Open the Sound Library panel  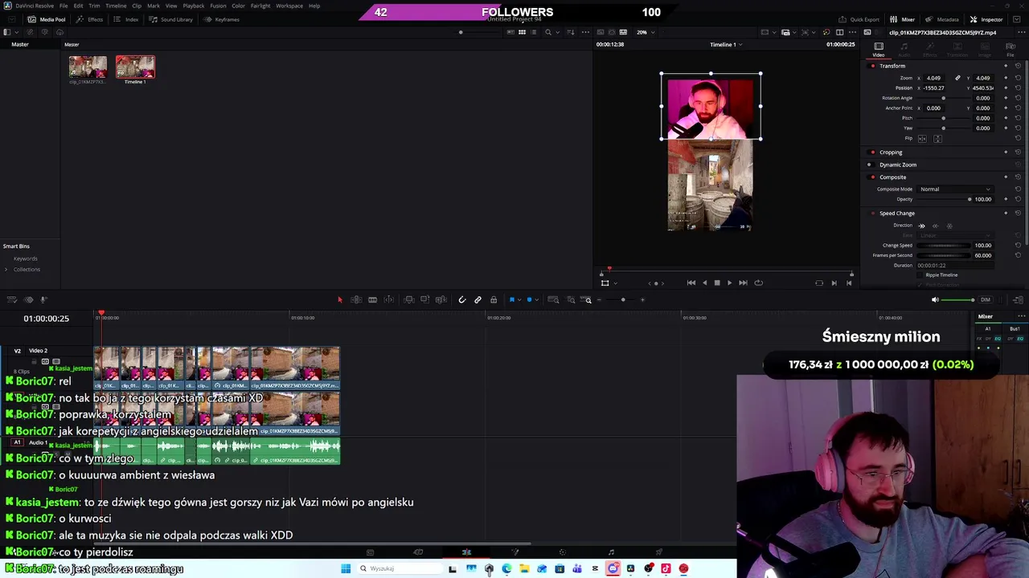(x=171, y=19)
